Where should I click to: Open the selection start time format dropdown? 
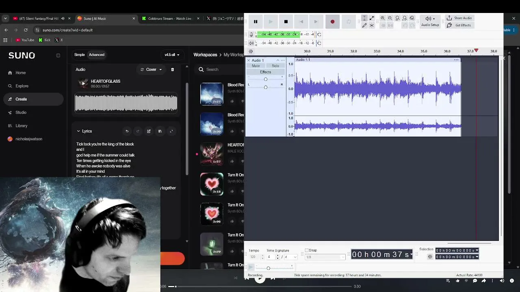tap(477, 251)
